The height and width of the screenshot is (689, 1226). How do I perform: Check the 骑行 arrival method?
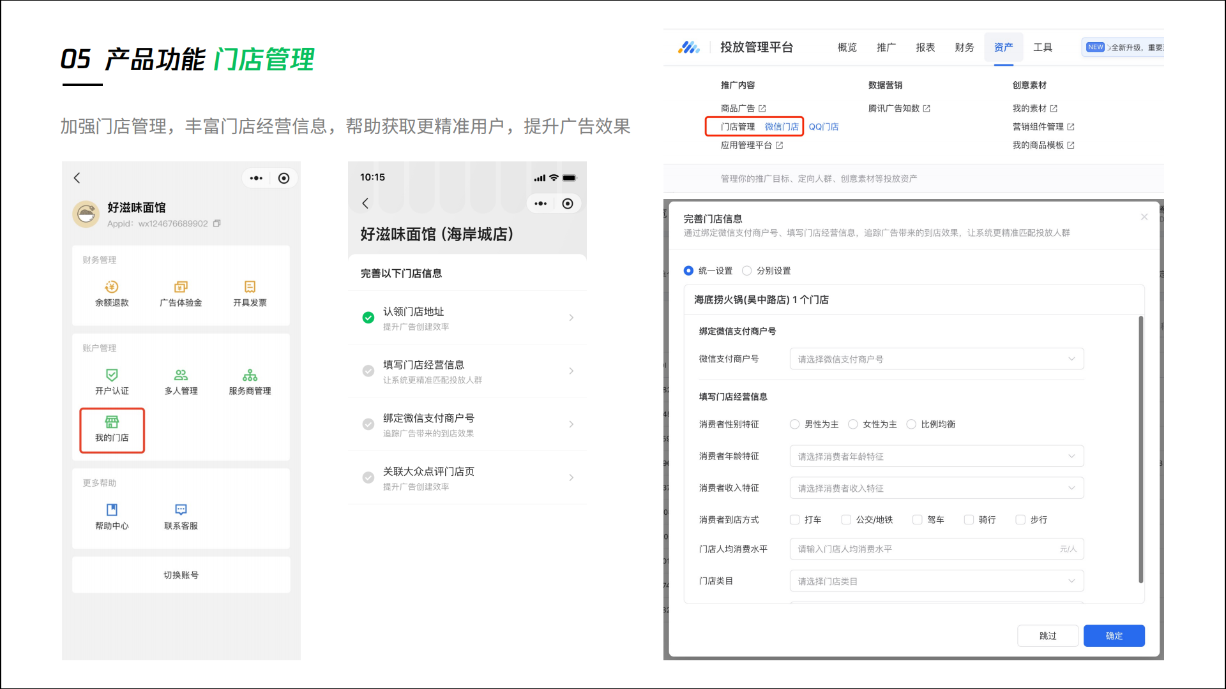click(969, 520)
